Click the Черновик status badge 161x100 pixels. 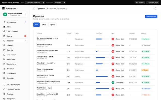coord(146,45)
